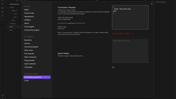Select Frontmatter generator plugin settings
The image size is (176, 99).
click(x=37, y=77)
